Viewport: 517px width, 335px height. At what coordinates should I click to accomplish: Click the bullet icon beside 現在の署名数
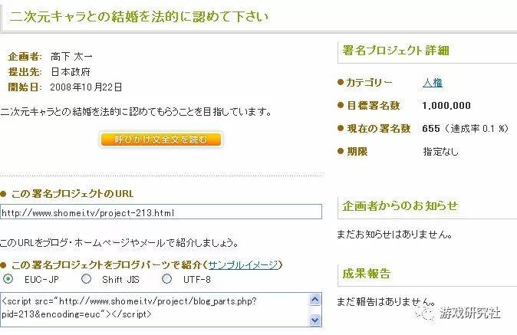[341, 129]
